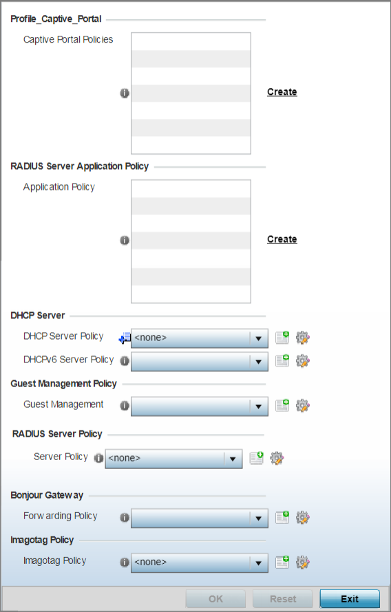Open the DHCP Server Policy dropdown
Screen dimensions: 391x612
(x=199, y=338)
